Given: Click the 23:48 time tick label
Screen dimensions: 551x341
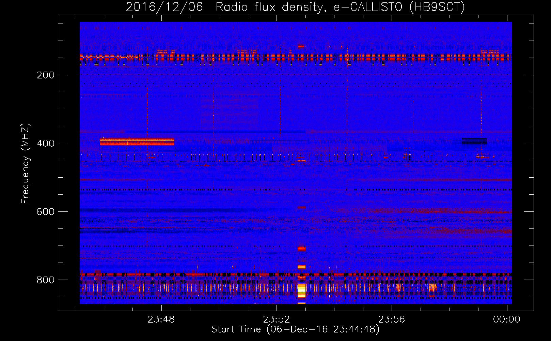Looking at the screenshot, I should point(161,320).
